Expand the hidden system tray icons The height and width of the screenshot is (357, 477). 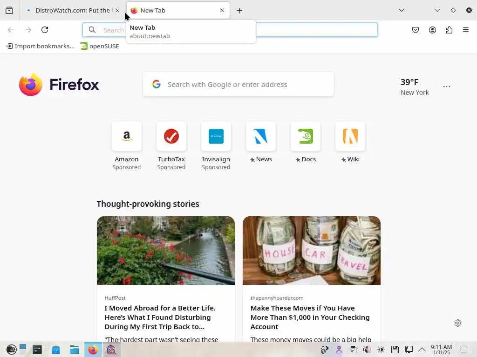click(422, 350)
